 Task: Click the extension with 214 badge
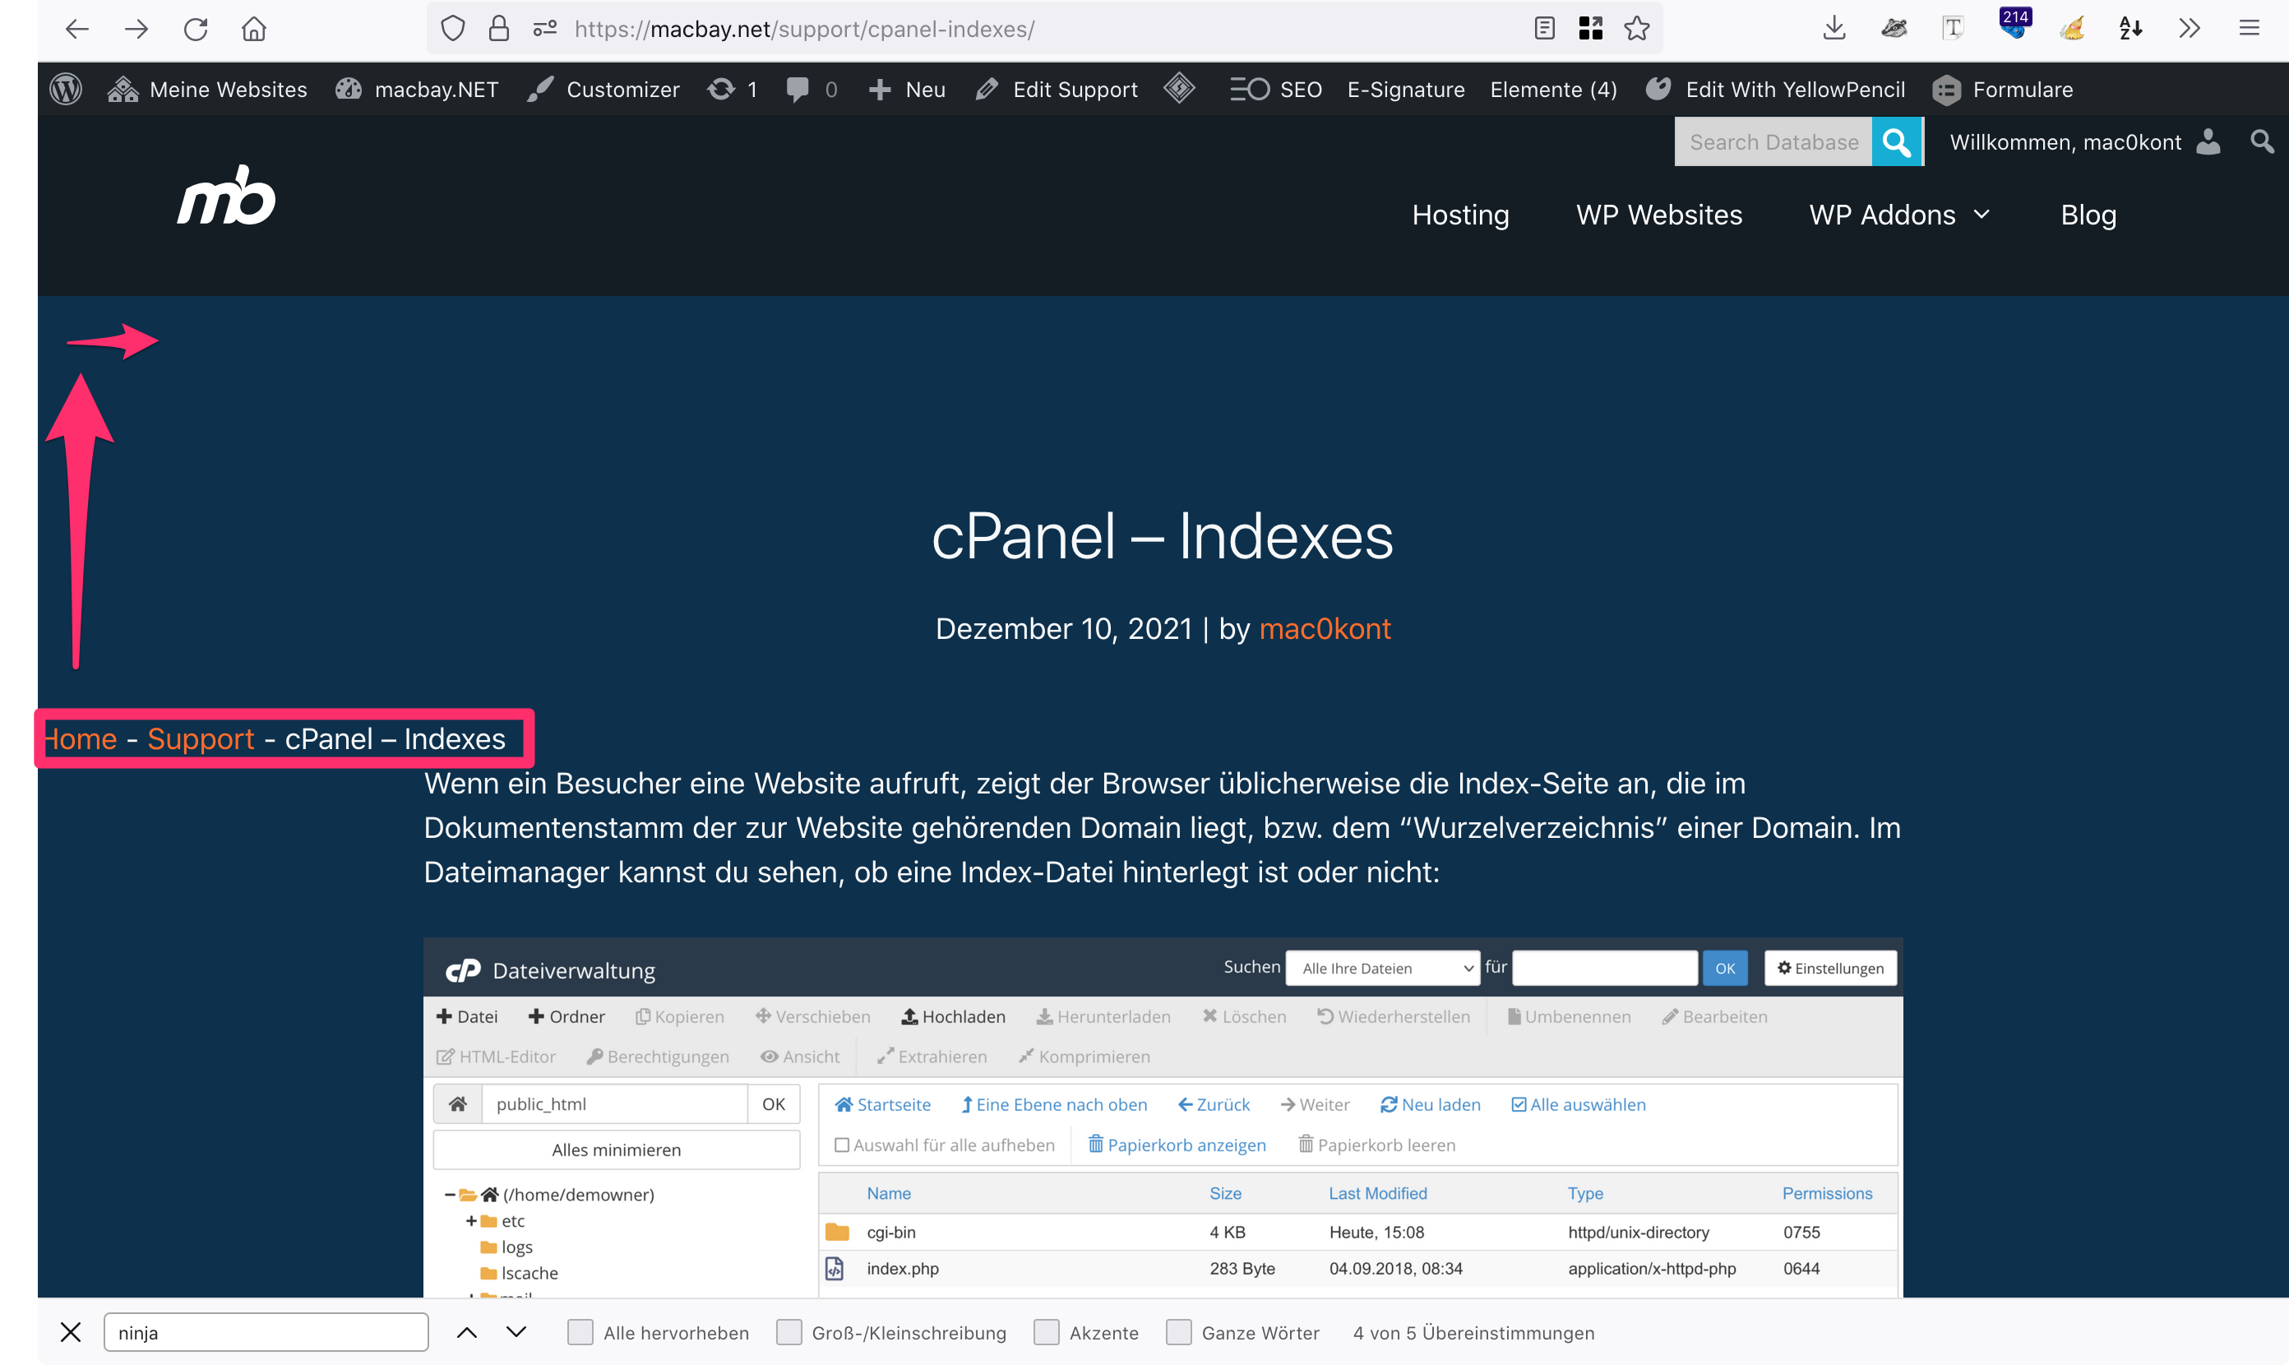click(2014, 24)
